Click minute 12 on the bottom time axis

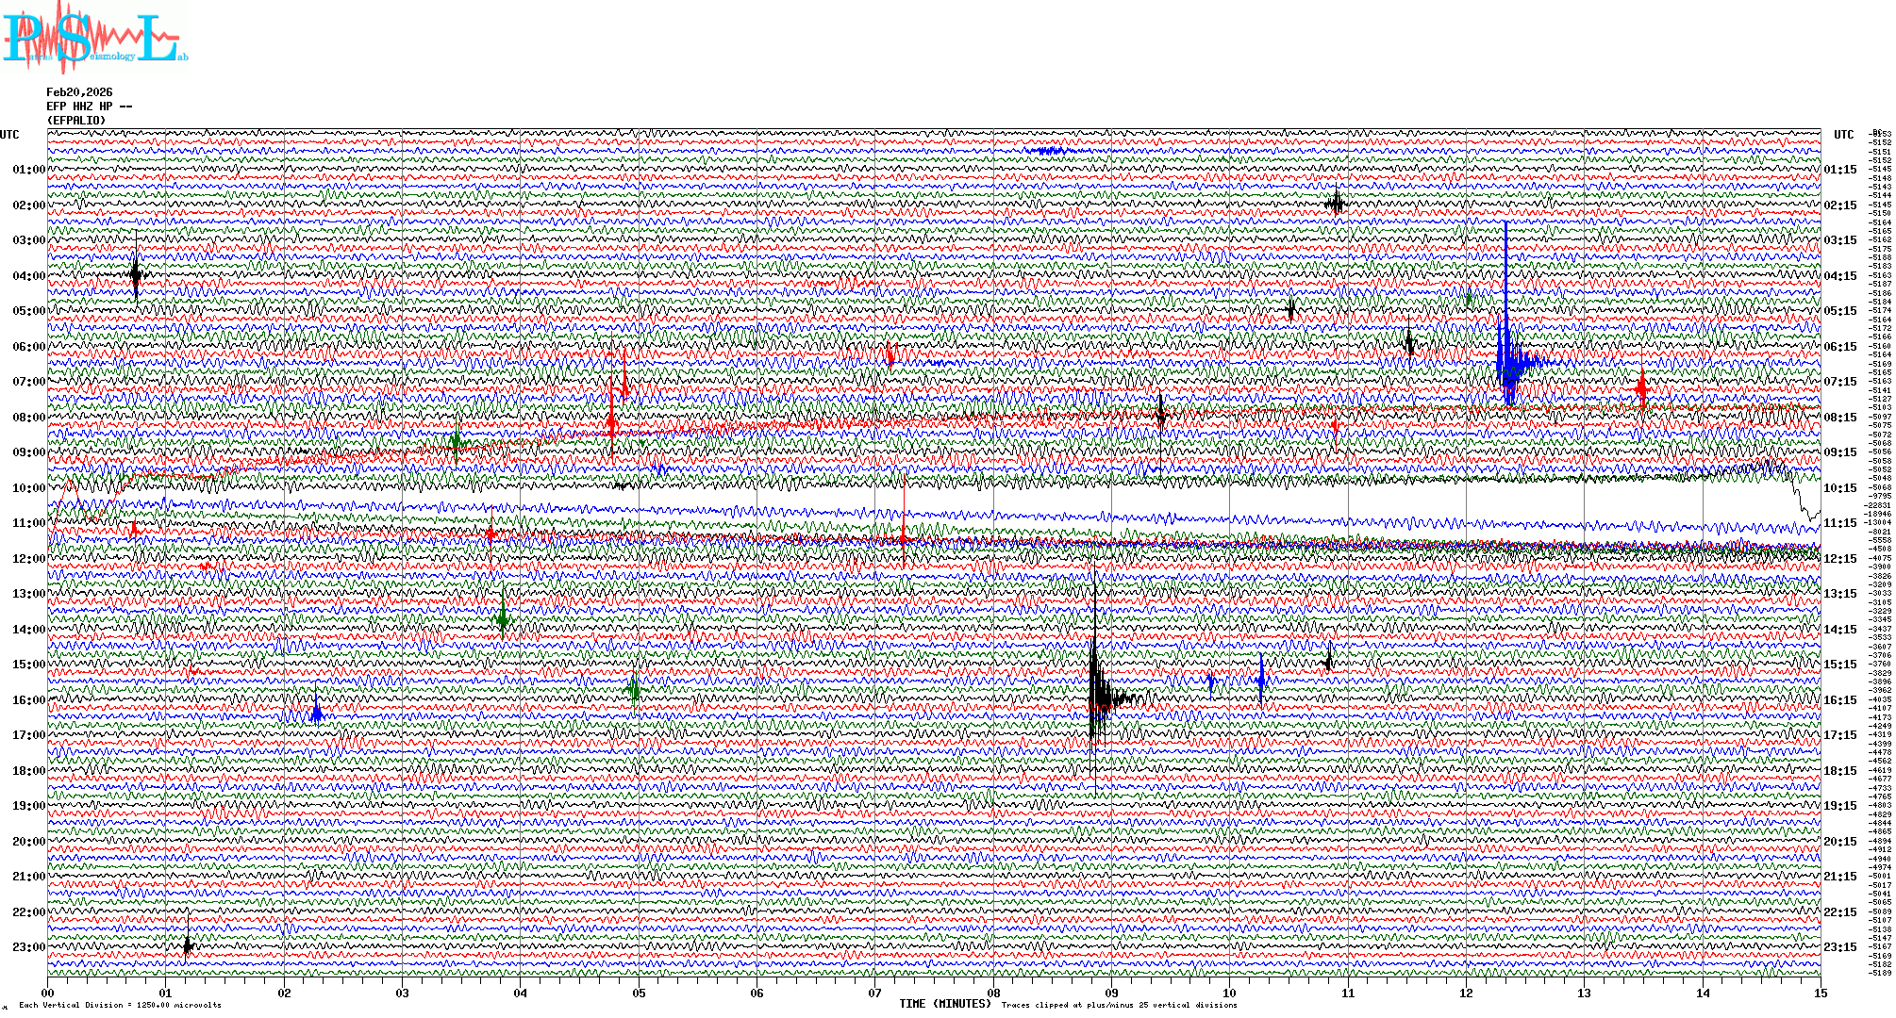tap(1466, 993)
